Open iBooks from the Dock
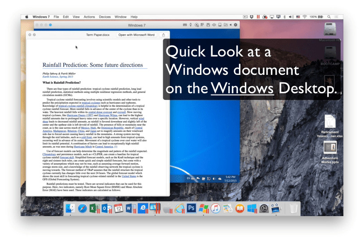This screenshot has width=364, height=243. point(240,208)
